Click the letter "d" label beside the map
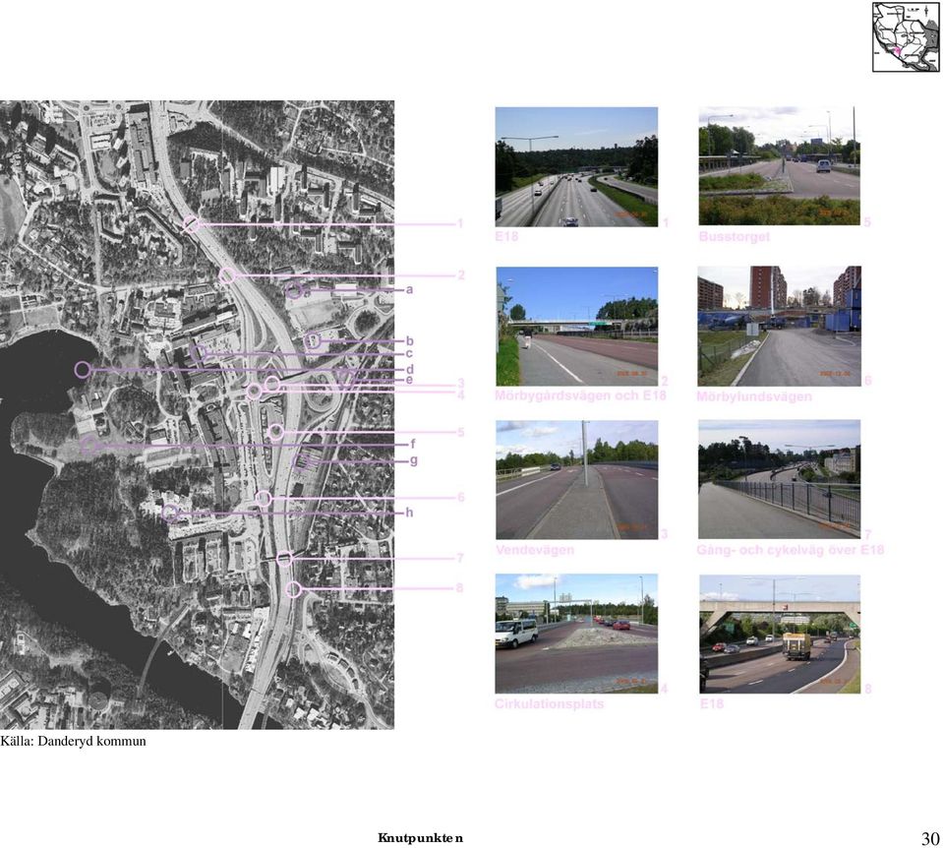The image size is (943, 848). click(410, 369)
